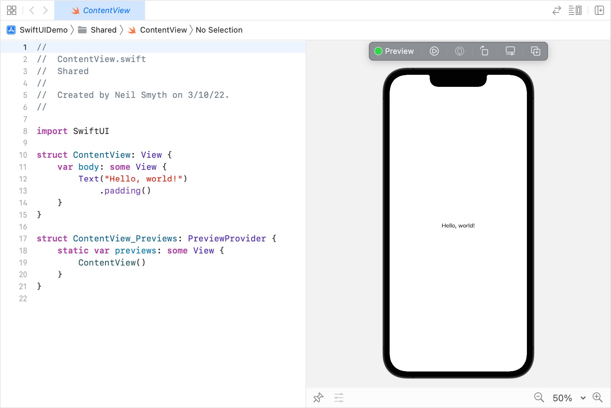Click 'static var previews' line
The width and height of the screenshot is (611, 408).
[x=141, y=251]
